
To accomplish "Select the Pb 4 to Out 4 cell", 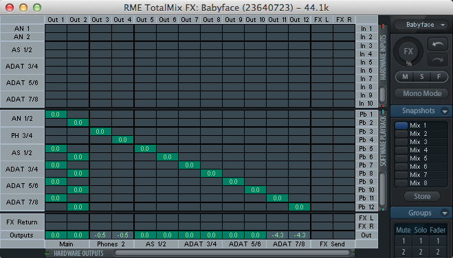I will [x=122, y=140].
